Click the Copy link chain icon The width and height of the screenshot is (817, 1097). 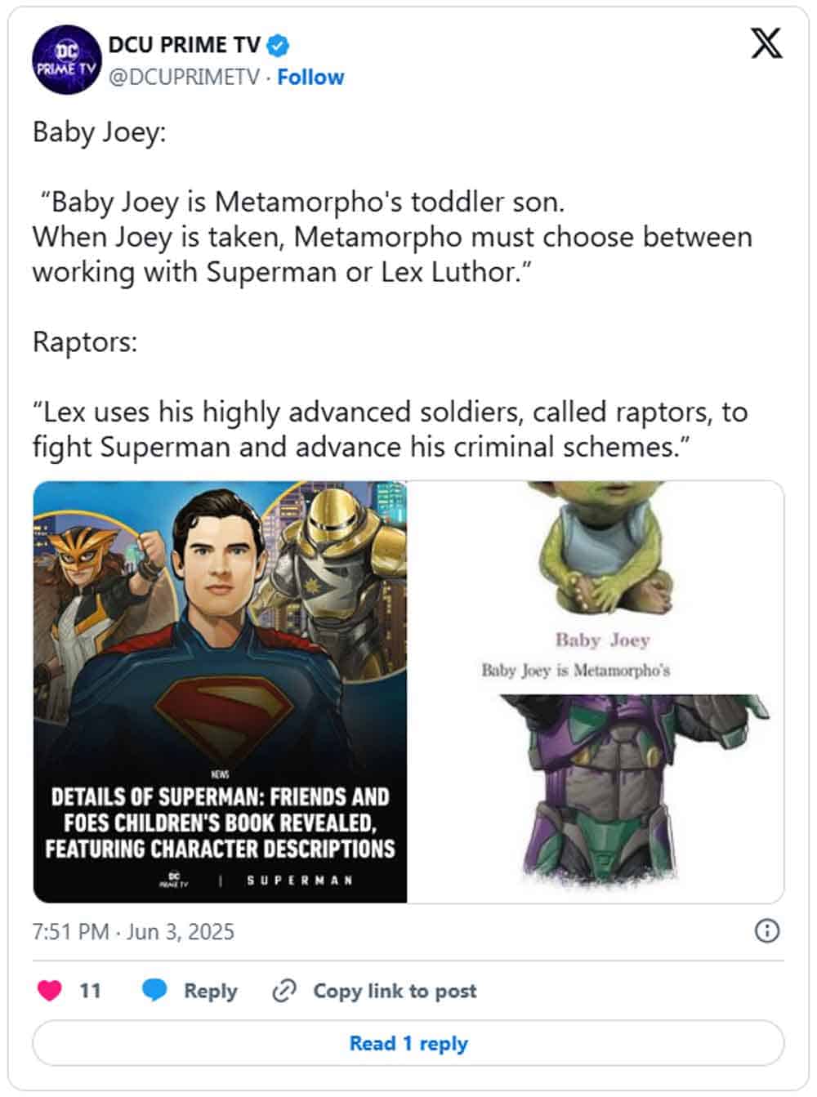coord(284,990)
